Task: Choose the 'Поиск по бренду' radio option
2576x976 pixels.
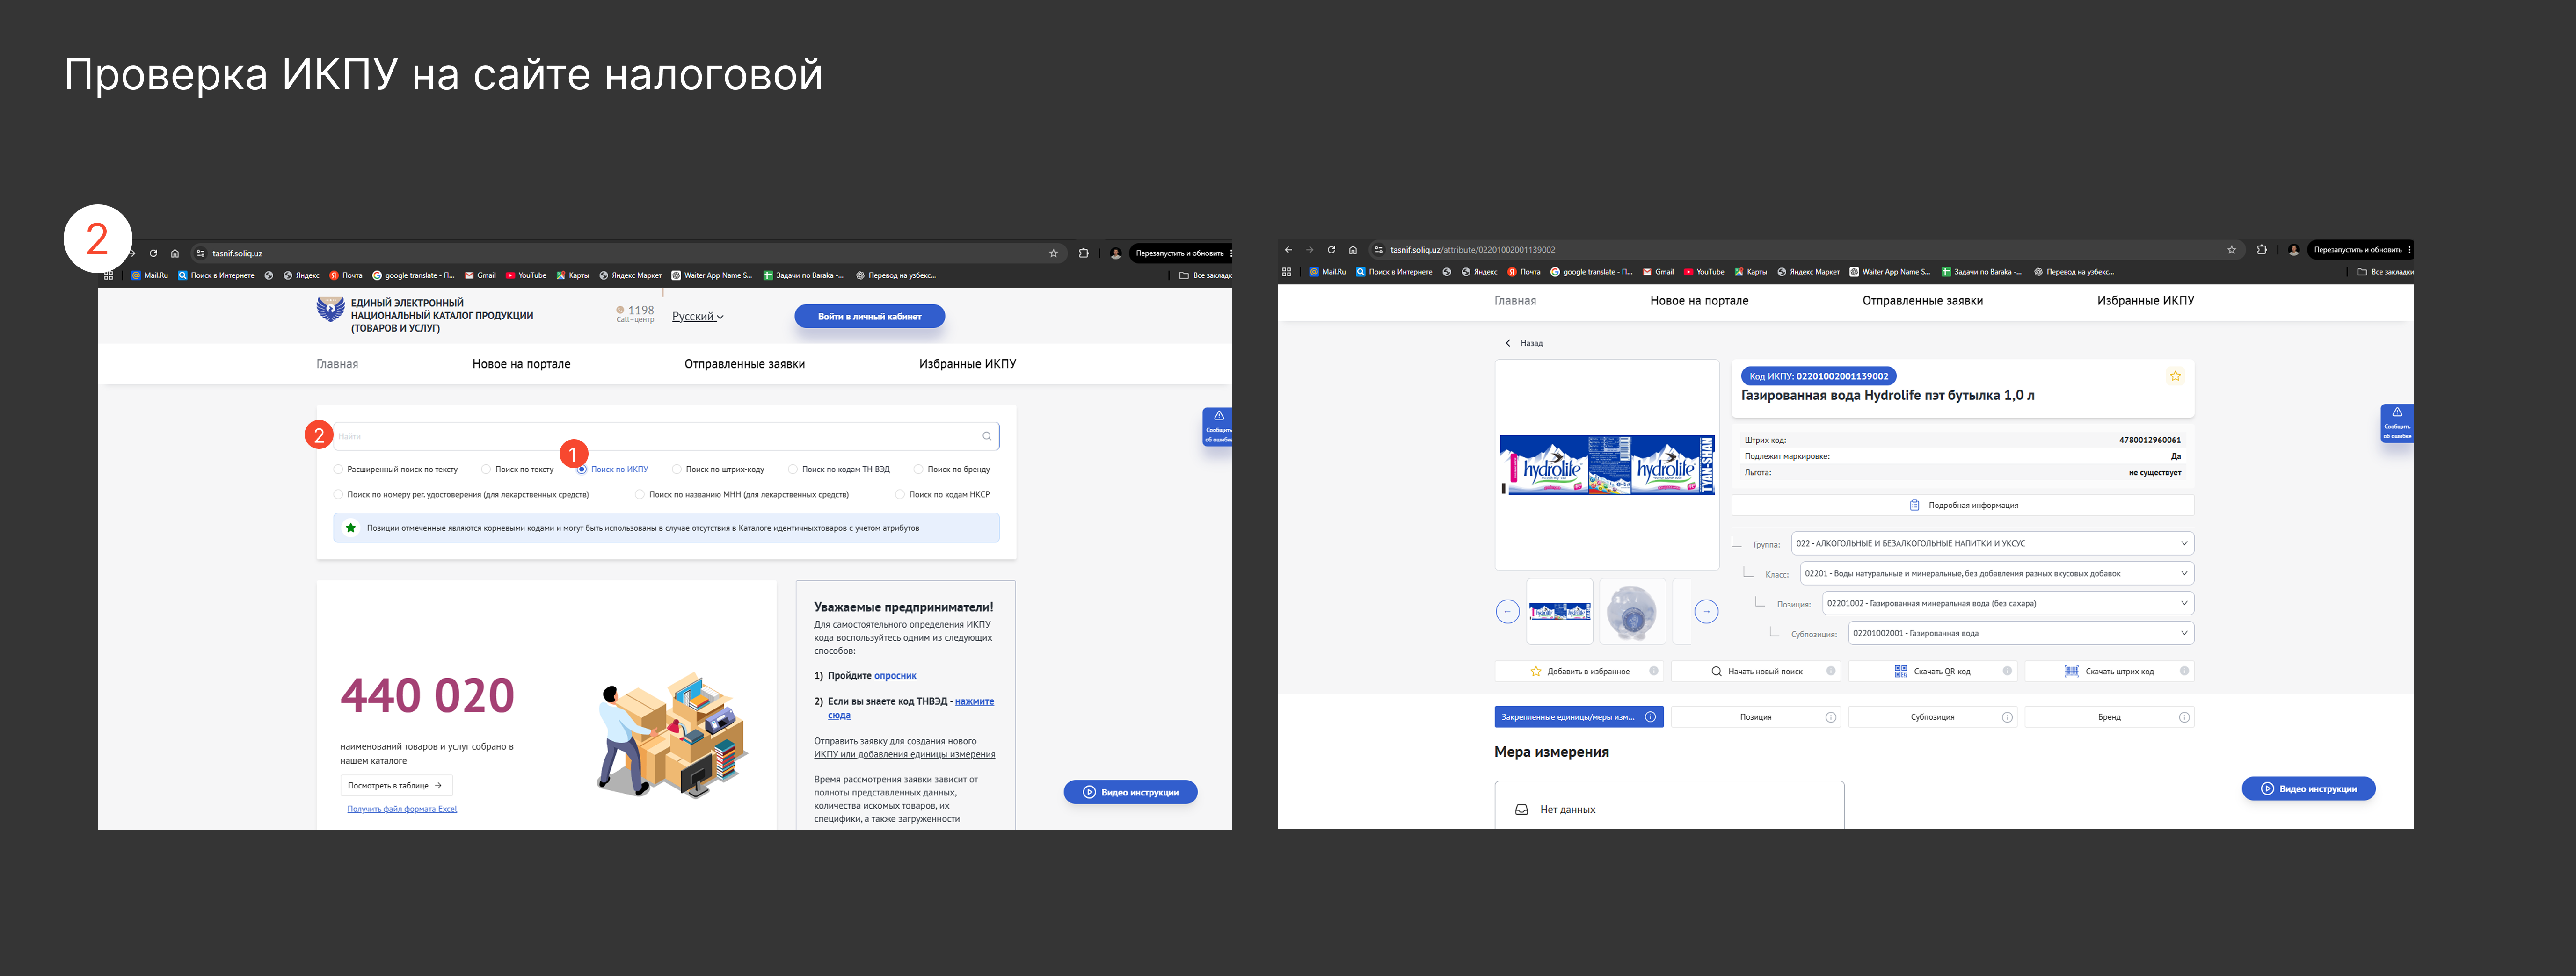Action: coord(918,469)
